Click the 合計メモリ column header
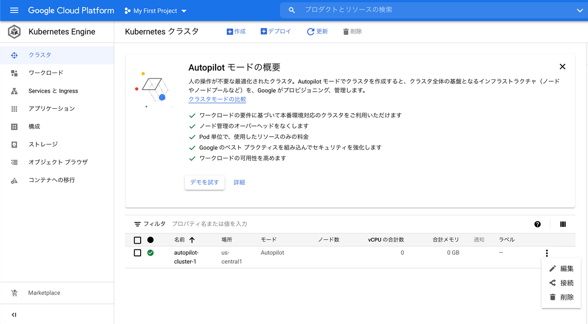The image size is (588, 324). coord(446,240)
